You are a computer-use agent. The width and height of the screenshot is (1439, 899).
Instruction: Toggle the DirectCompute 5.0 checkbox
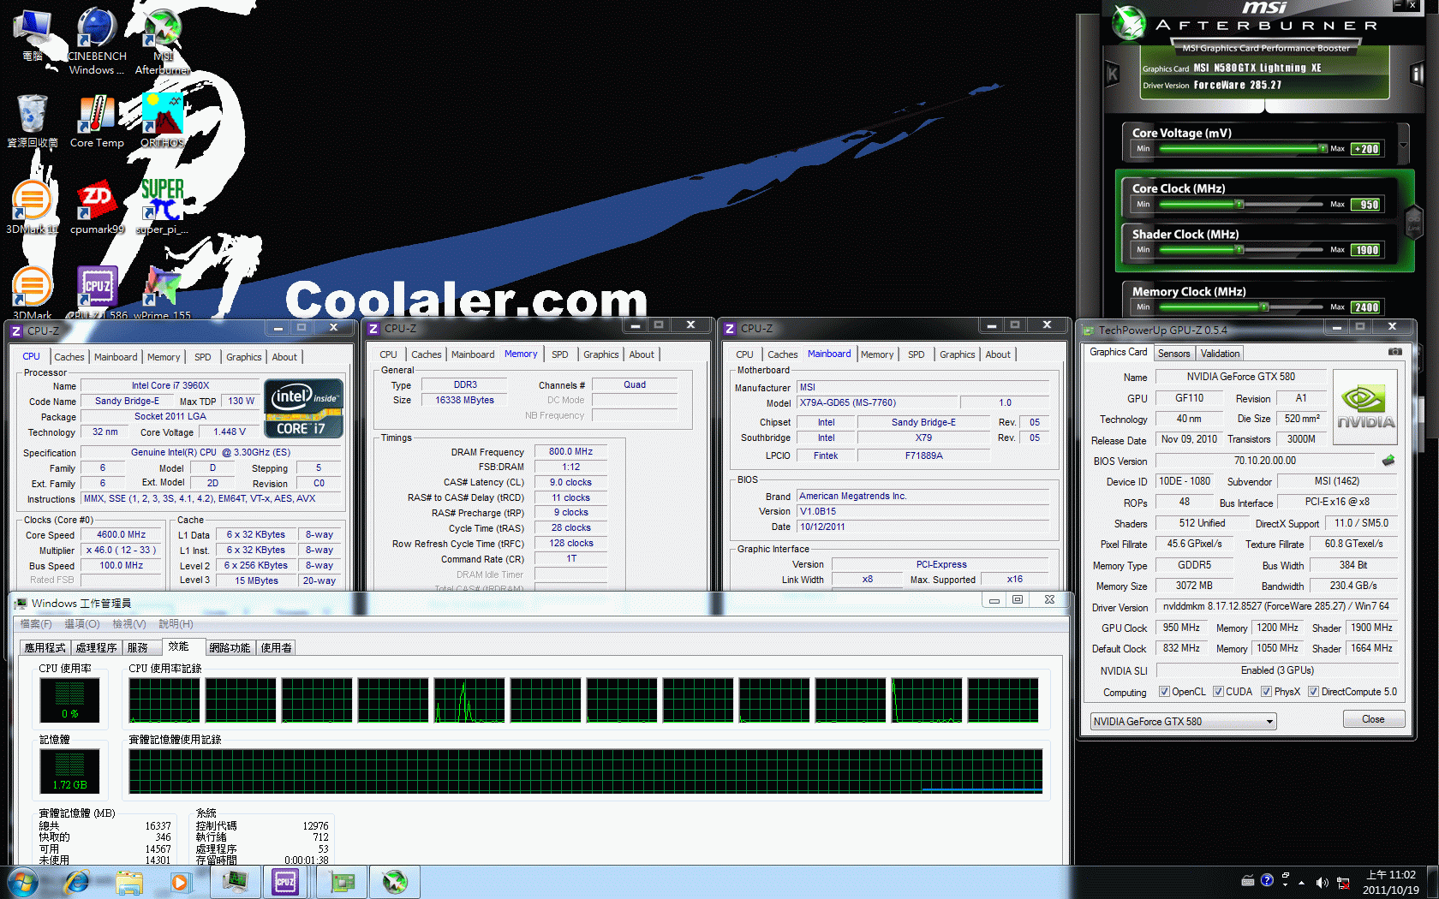pos(1313,692)
